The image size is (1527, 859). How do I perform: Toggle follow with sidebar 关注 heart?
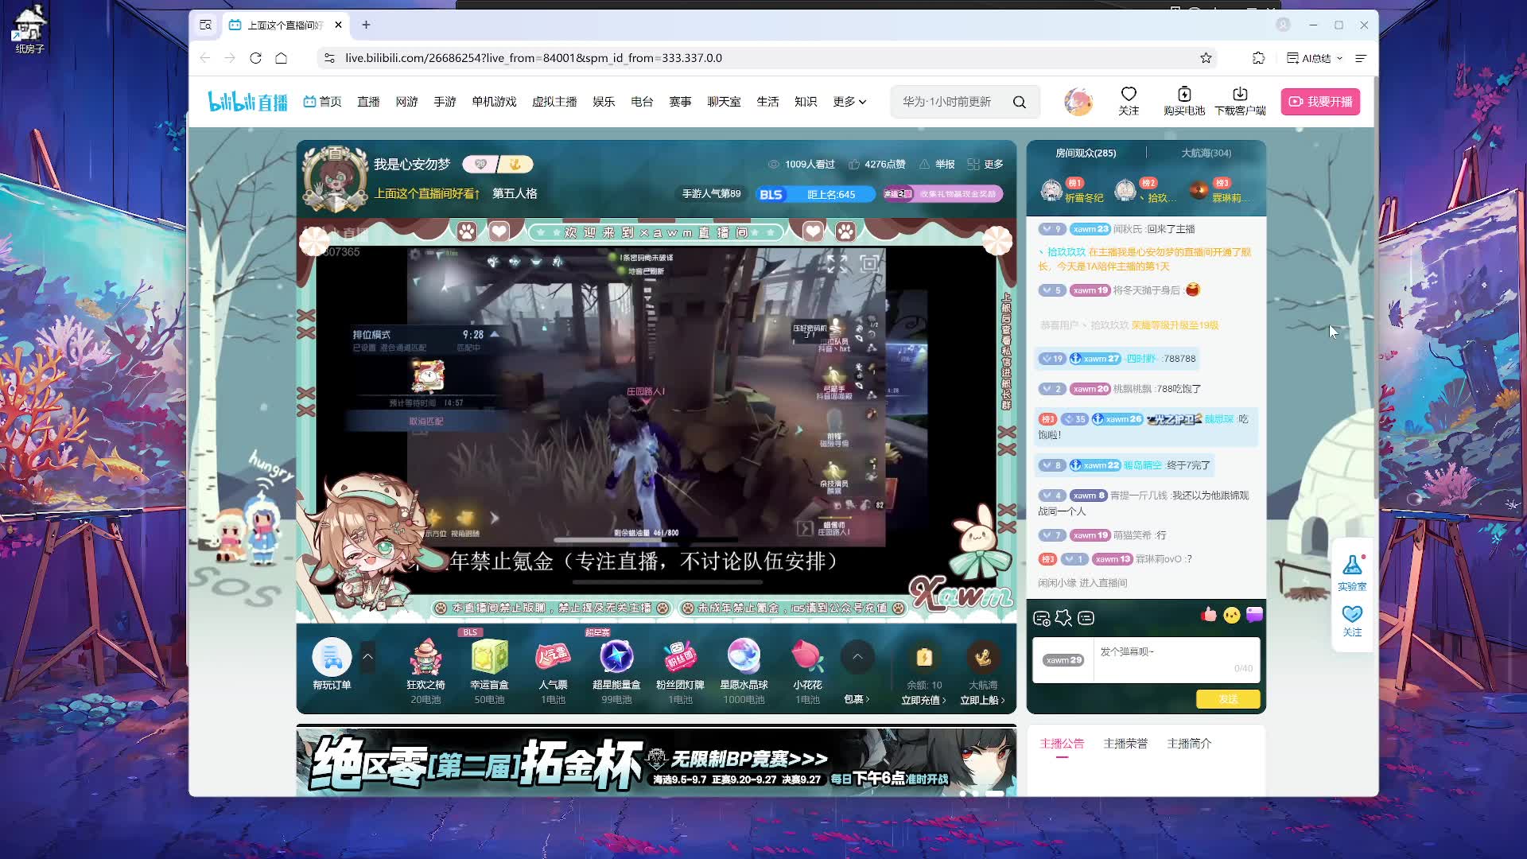[1352, 615]
